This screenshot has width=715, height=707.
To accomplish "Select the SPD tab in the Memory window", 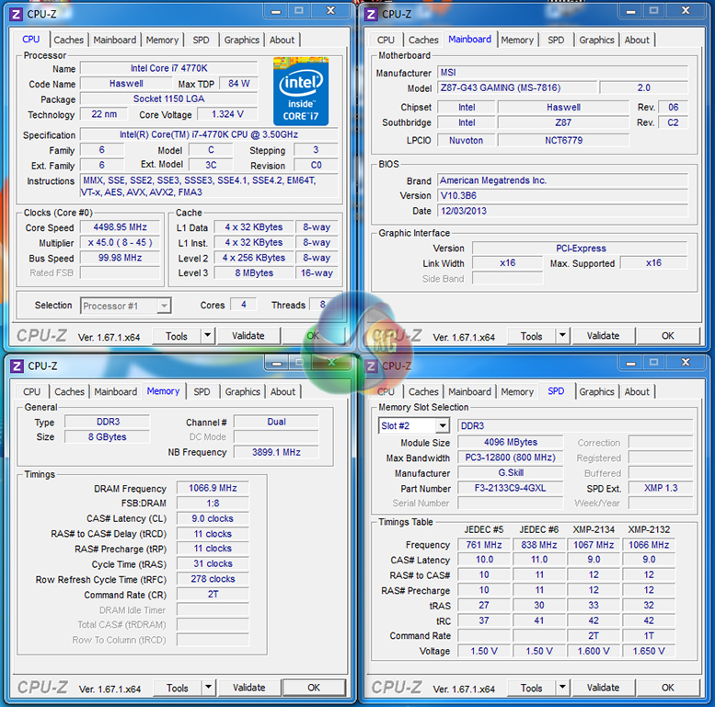I will tap(202, 391).
